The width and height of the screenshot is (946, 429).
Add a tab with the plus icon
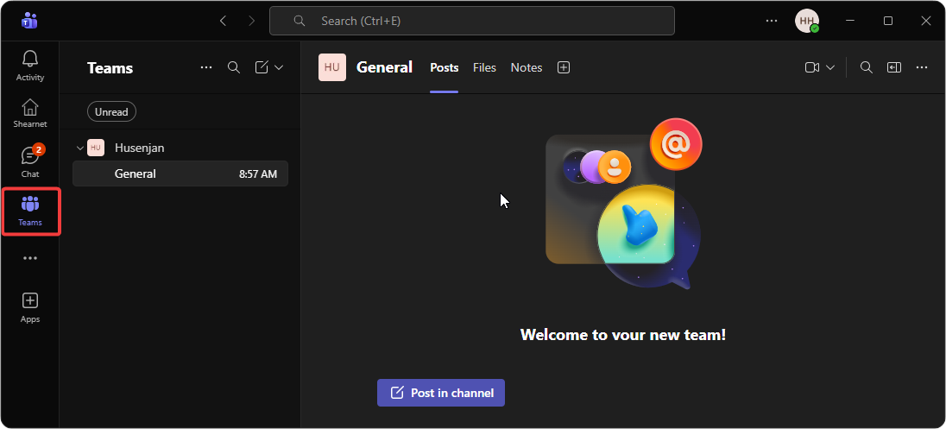[564, 67]
